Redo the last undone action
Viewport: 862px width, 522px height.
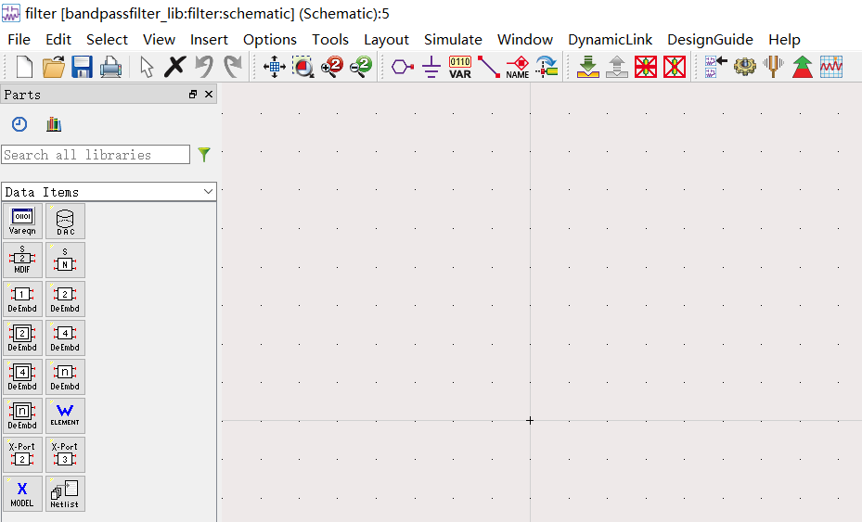(233, 67)
